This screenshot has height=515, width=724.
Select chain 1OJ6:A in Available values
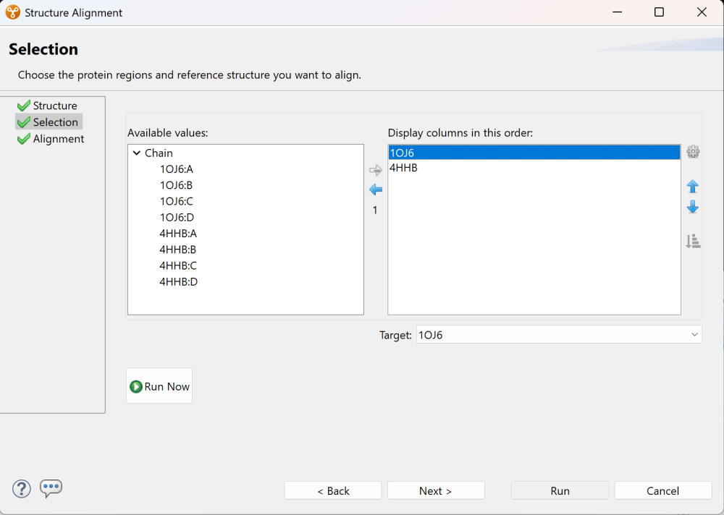tap(177, 169)
